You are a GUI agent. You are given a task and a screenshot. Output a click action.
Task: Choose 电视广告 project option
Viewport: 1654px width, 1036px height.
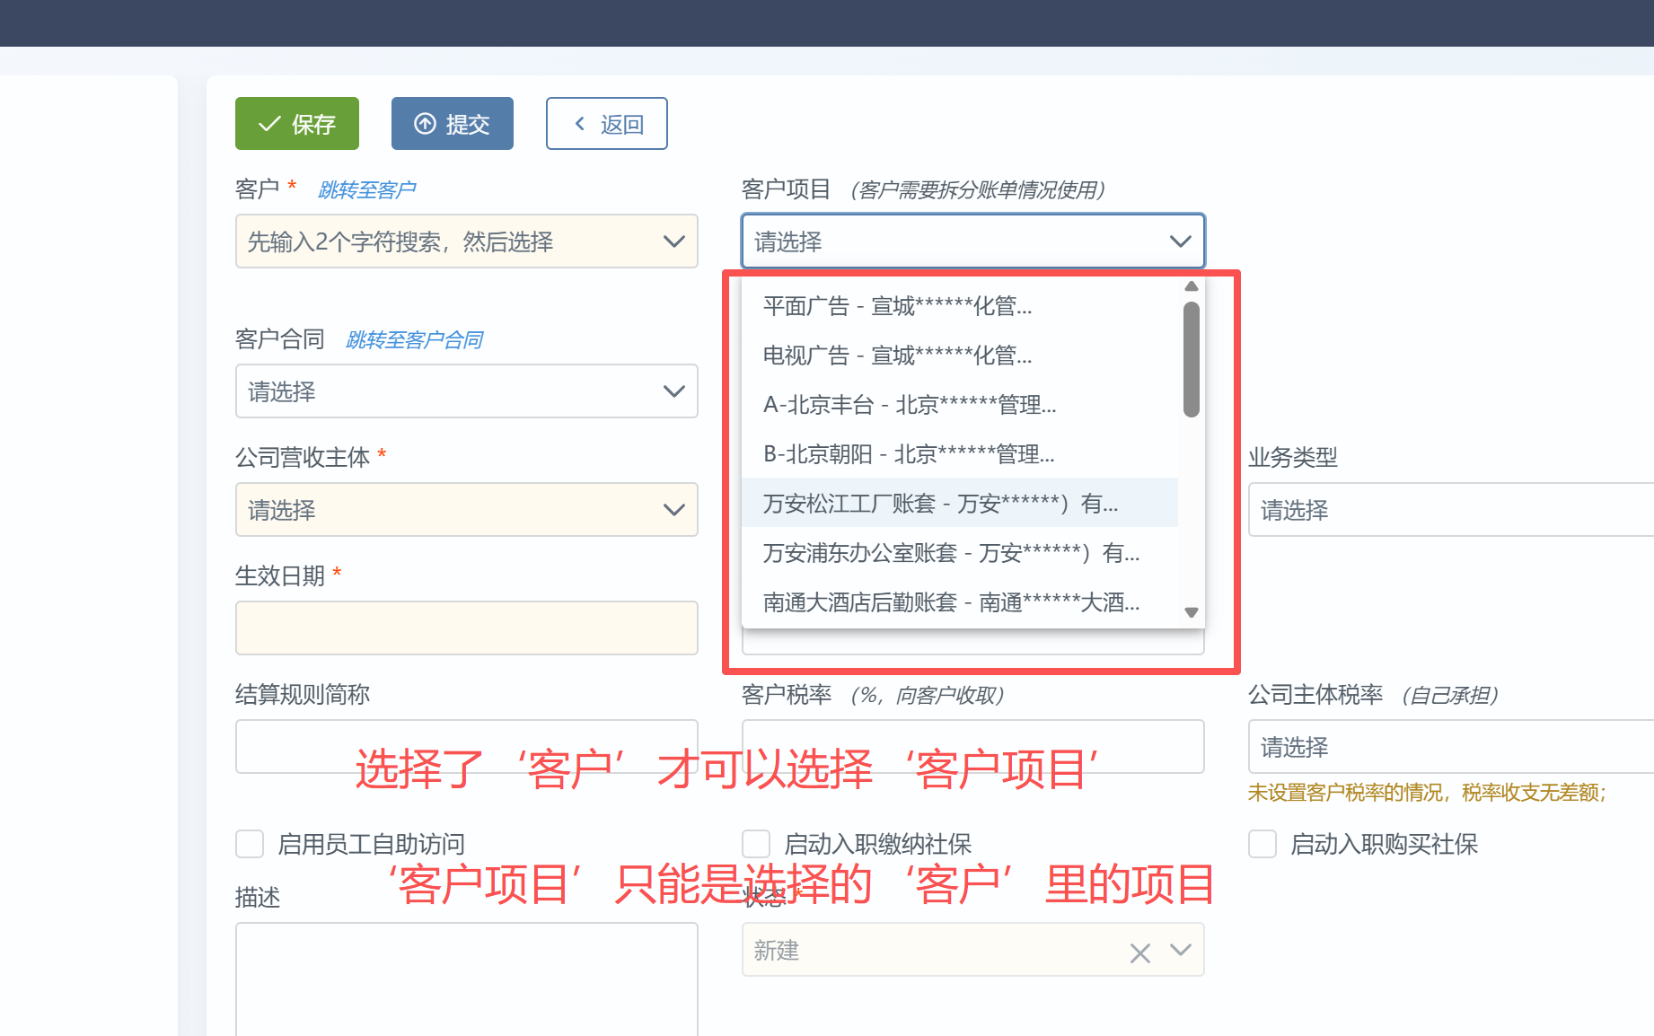click(897, 356)
